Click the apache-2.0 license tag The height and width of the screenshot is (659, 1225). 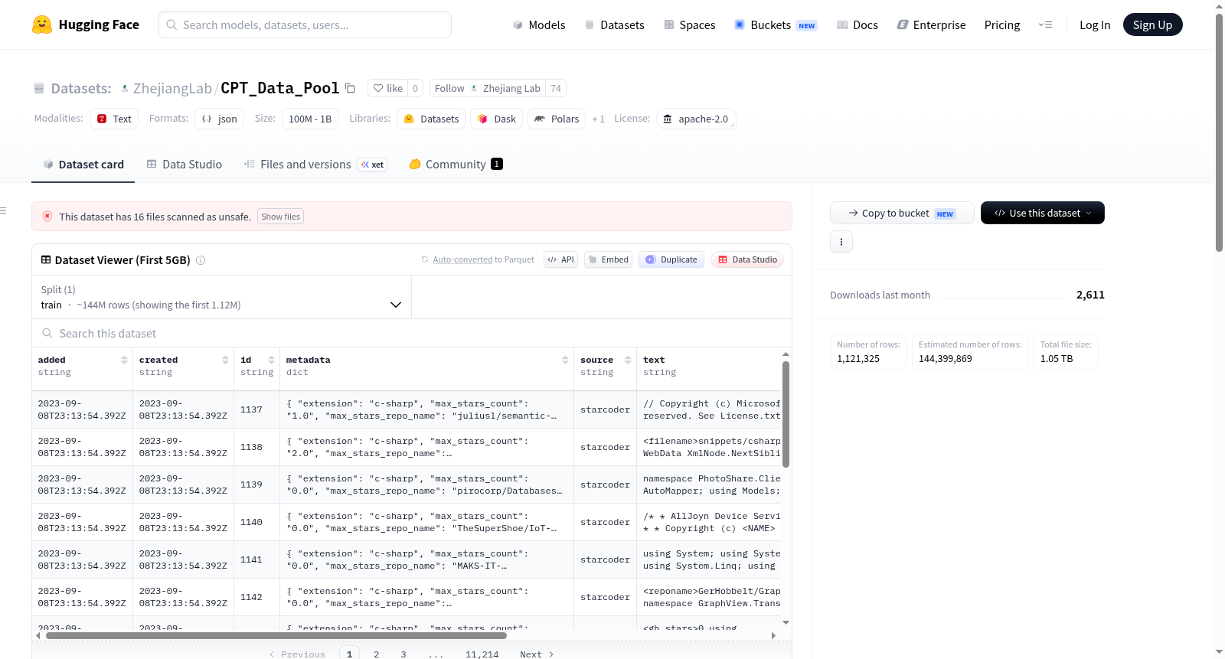coord(696,119)
